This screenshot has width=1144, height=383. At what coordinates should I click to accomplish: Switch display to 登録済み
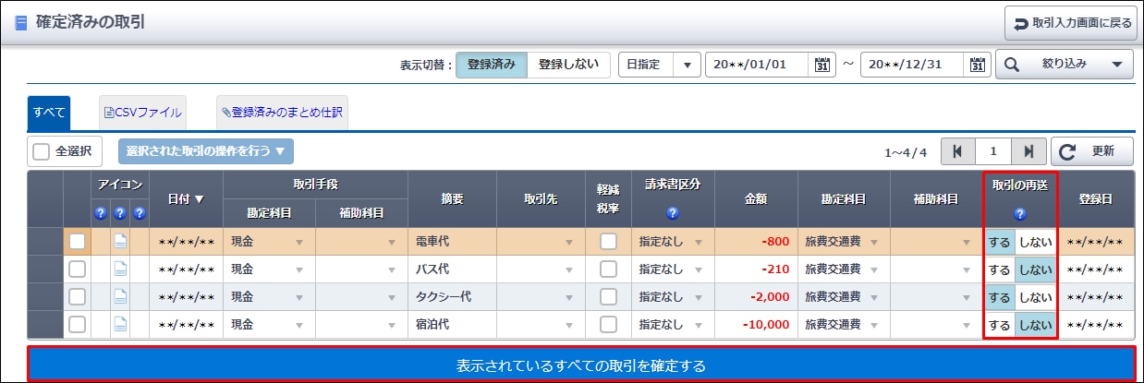click(x=492, y=65)
